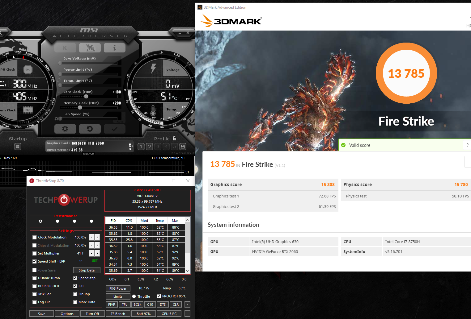Click Stop Data button
Image resolution: width=471 pixels, height=319 pixels.
click(87, 270)
